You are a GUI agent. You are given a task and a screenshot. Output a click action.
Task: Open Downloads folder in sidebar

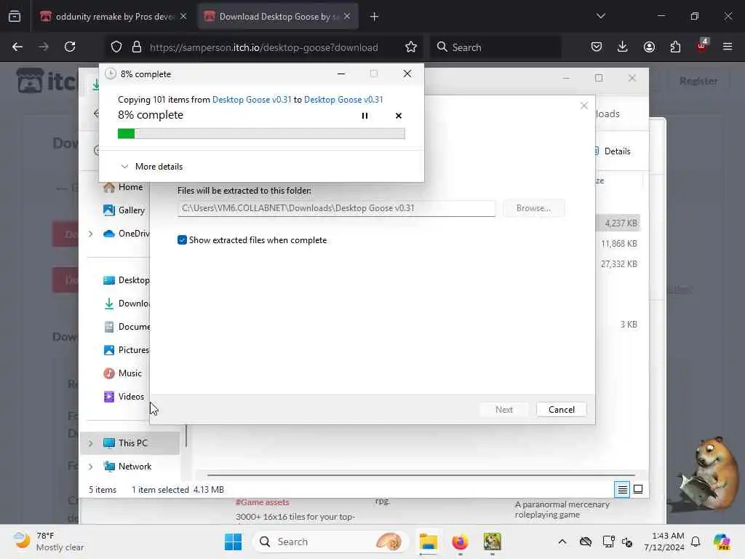pyautogui.click(x=127, y=304)
